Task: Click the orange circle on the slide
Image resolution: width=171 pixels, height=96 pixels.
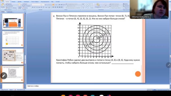Action: [138, 74]
